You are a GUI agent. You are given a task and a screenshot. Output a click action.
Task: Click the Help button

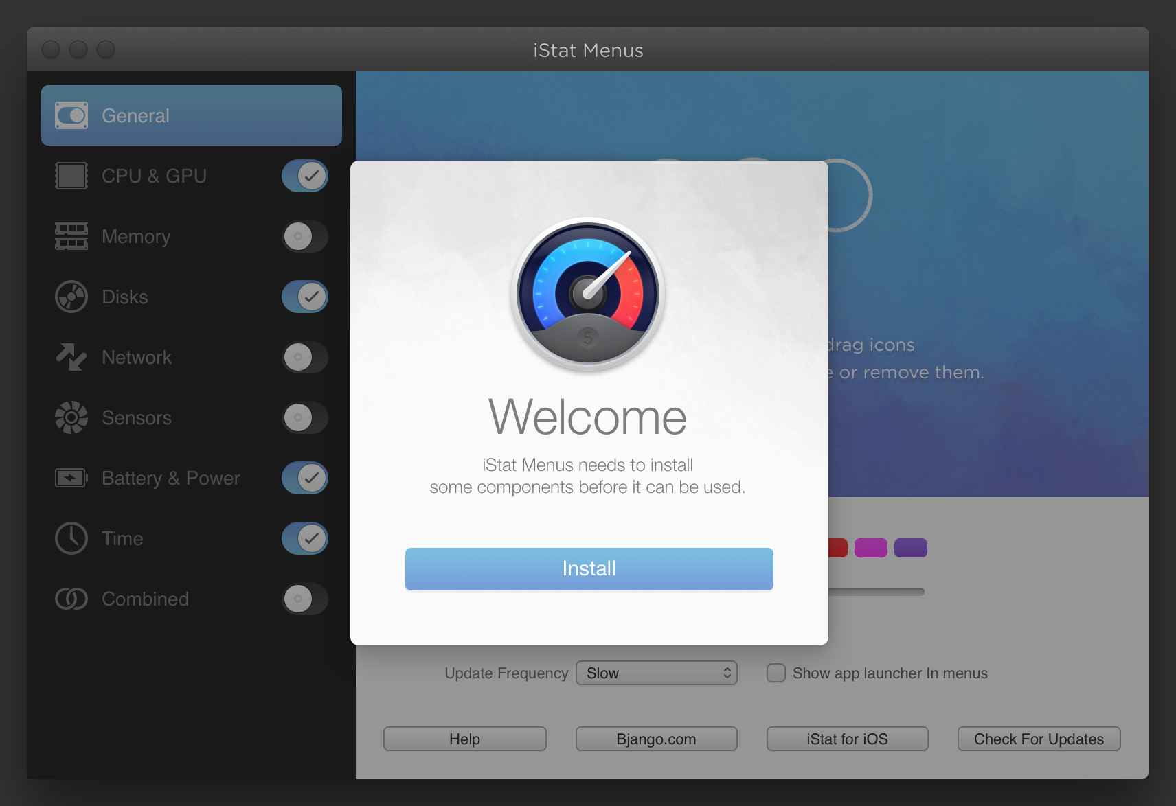click(465, 739)
